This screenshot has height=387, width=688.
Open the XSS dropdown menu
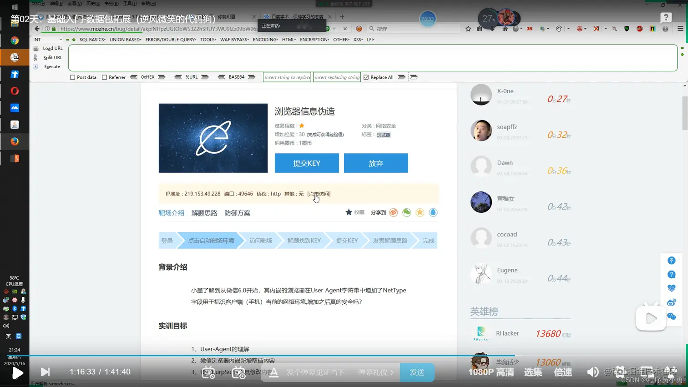click(x=358, y=40)
